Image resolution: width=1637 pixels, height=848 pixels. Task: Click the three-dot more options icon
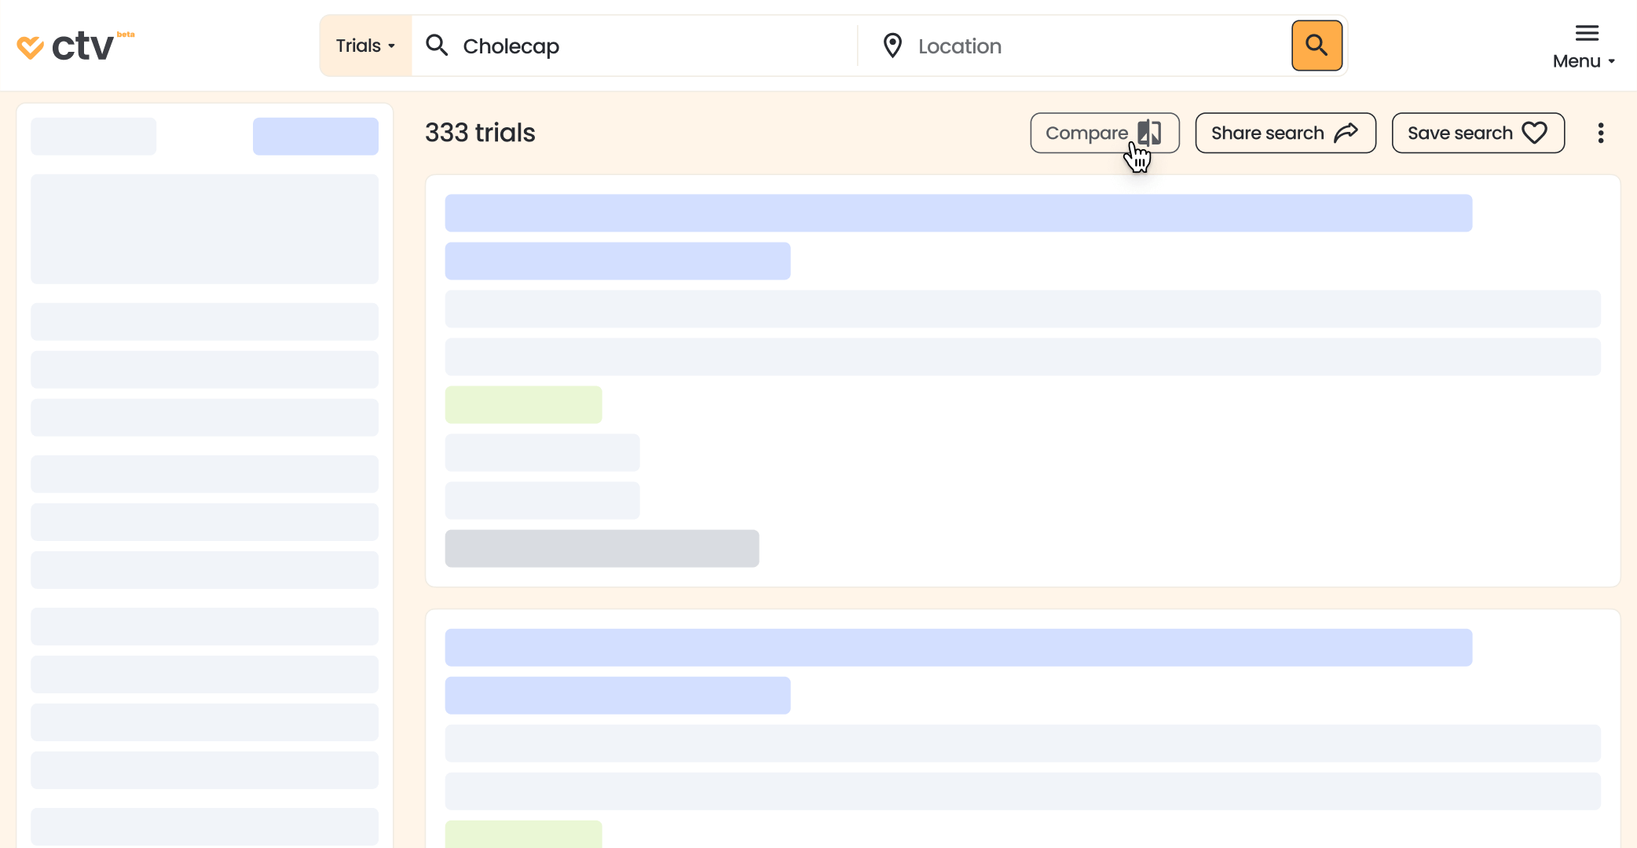point(1600,133)
